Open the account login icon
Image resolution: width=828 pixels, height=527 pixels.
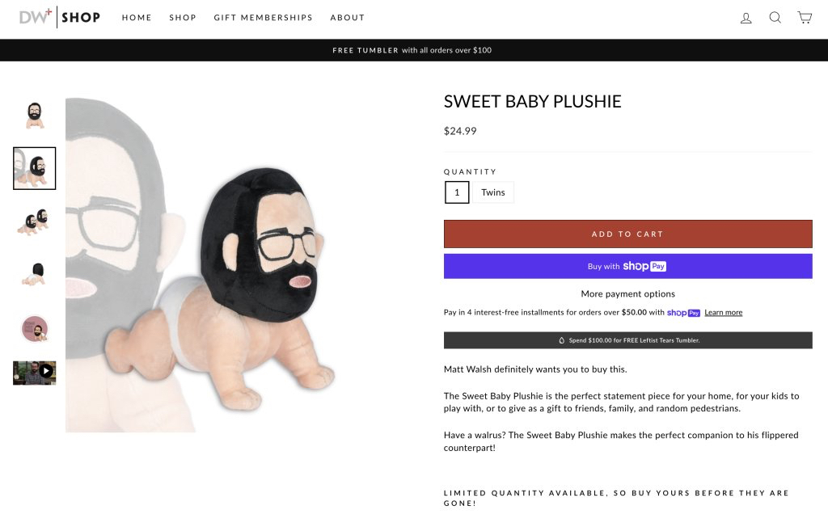click(x=746, y=18)
